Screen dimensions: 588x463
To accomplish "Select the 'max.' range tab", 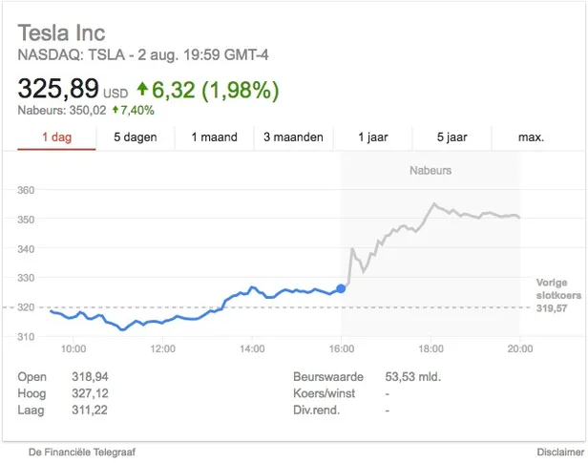I will (531, 137).
